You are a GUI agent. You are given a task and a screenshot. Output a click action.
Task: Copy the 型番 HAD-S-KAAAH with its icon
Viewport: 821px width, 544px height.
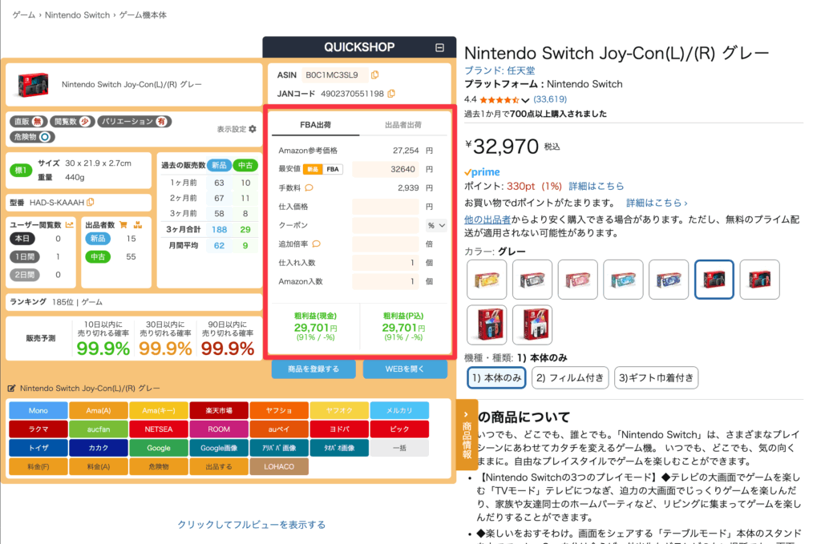click(x=91, y=202)
